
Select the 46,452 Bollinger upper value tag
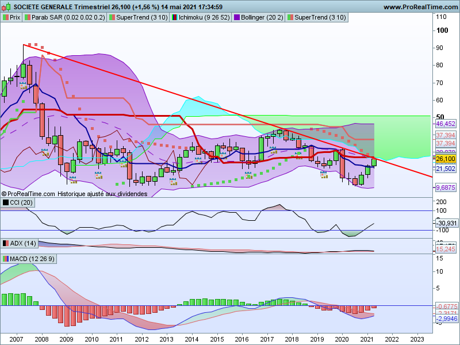point(445,124)
